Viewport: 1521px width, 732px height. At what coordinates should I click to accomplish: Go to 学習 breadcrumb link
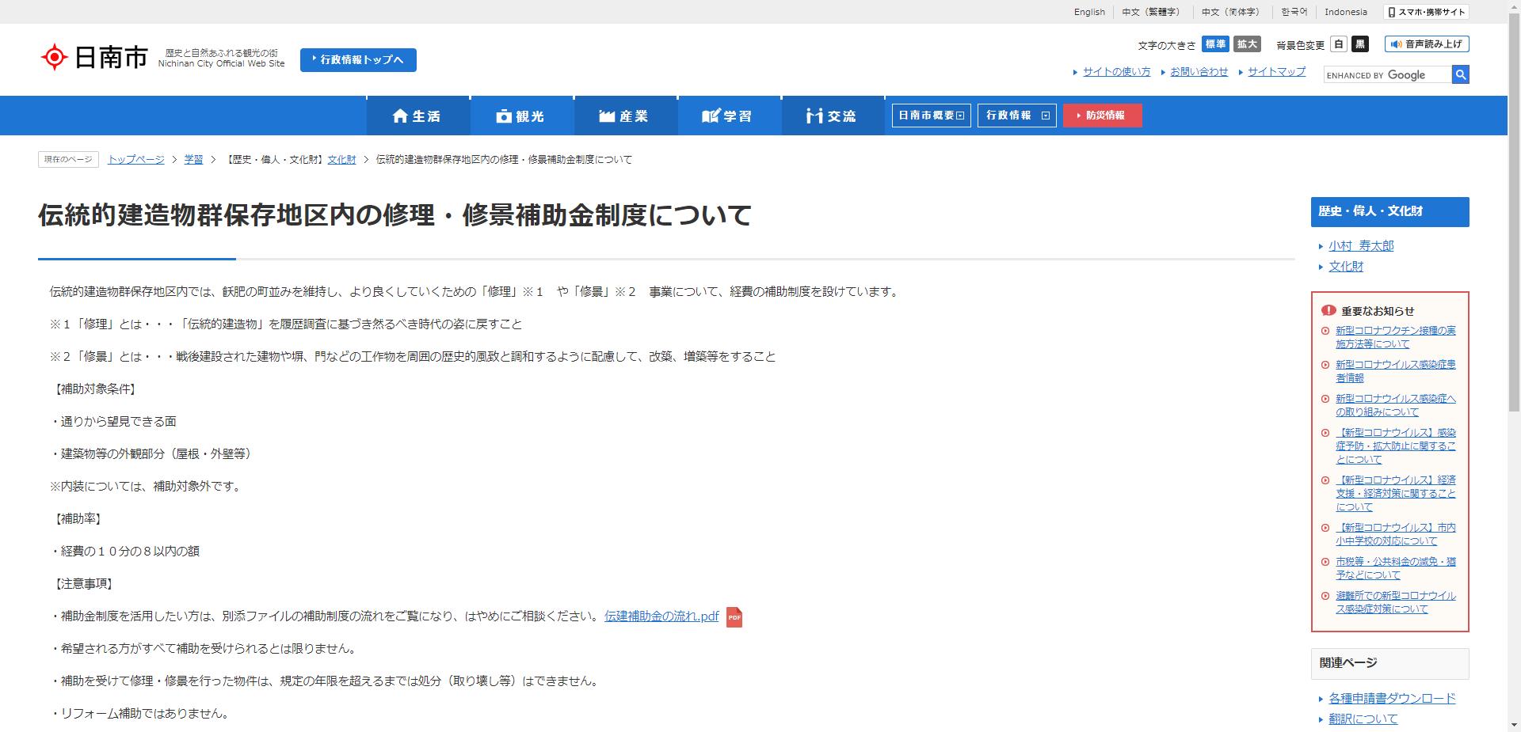193,159
